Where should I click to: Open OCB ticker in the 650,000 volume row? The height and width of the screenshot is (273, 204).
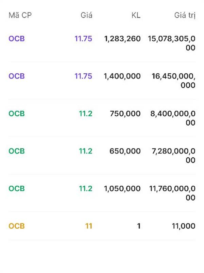click(17, 151)
